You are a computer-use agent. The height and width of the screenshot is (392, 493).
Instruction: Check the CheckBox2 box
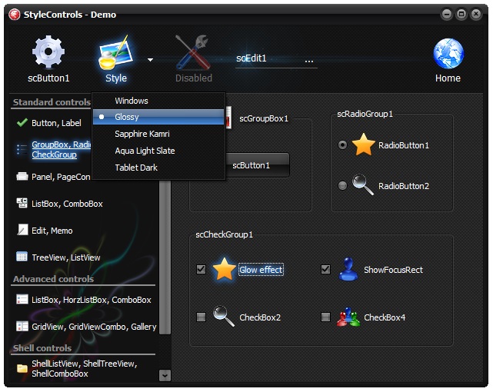pyautogui.click(x=201, y=317)
